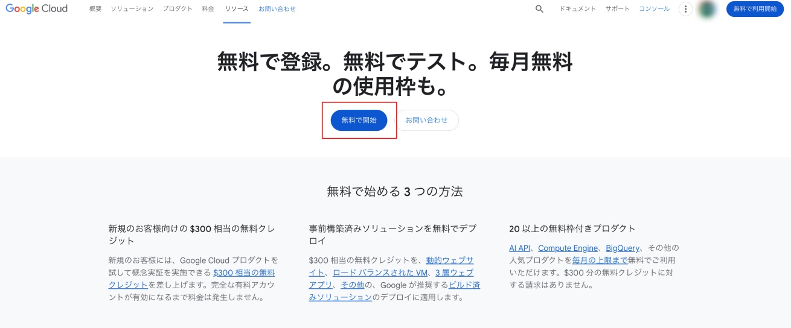Screen dimensions: 791x328
Task: Go to the コンソール link
Action: click(654, 9)
